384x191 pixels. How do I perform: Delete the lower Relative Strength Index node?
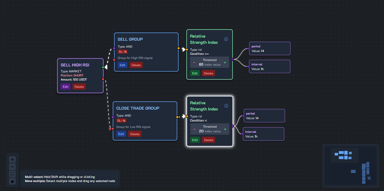(209, 140)
